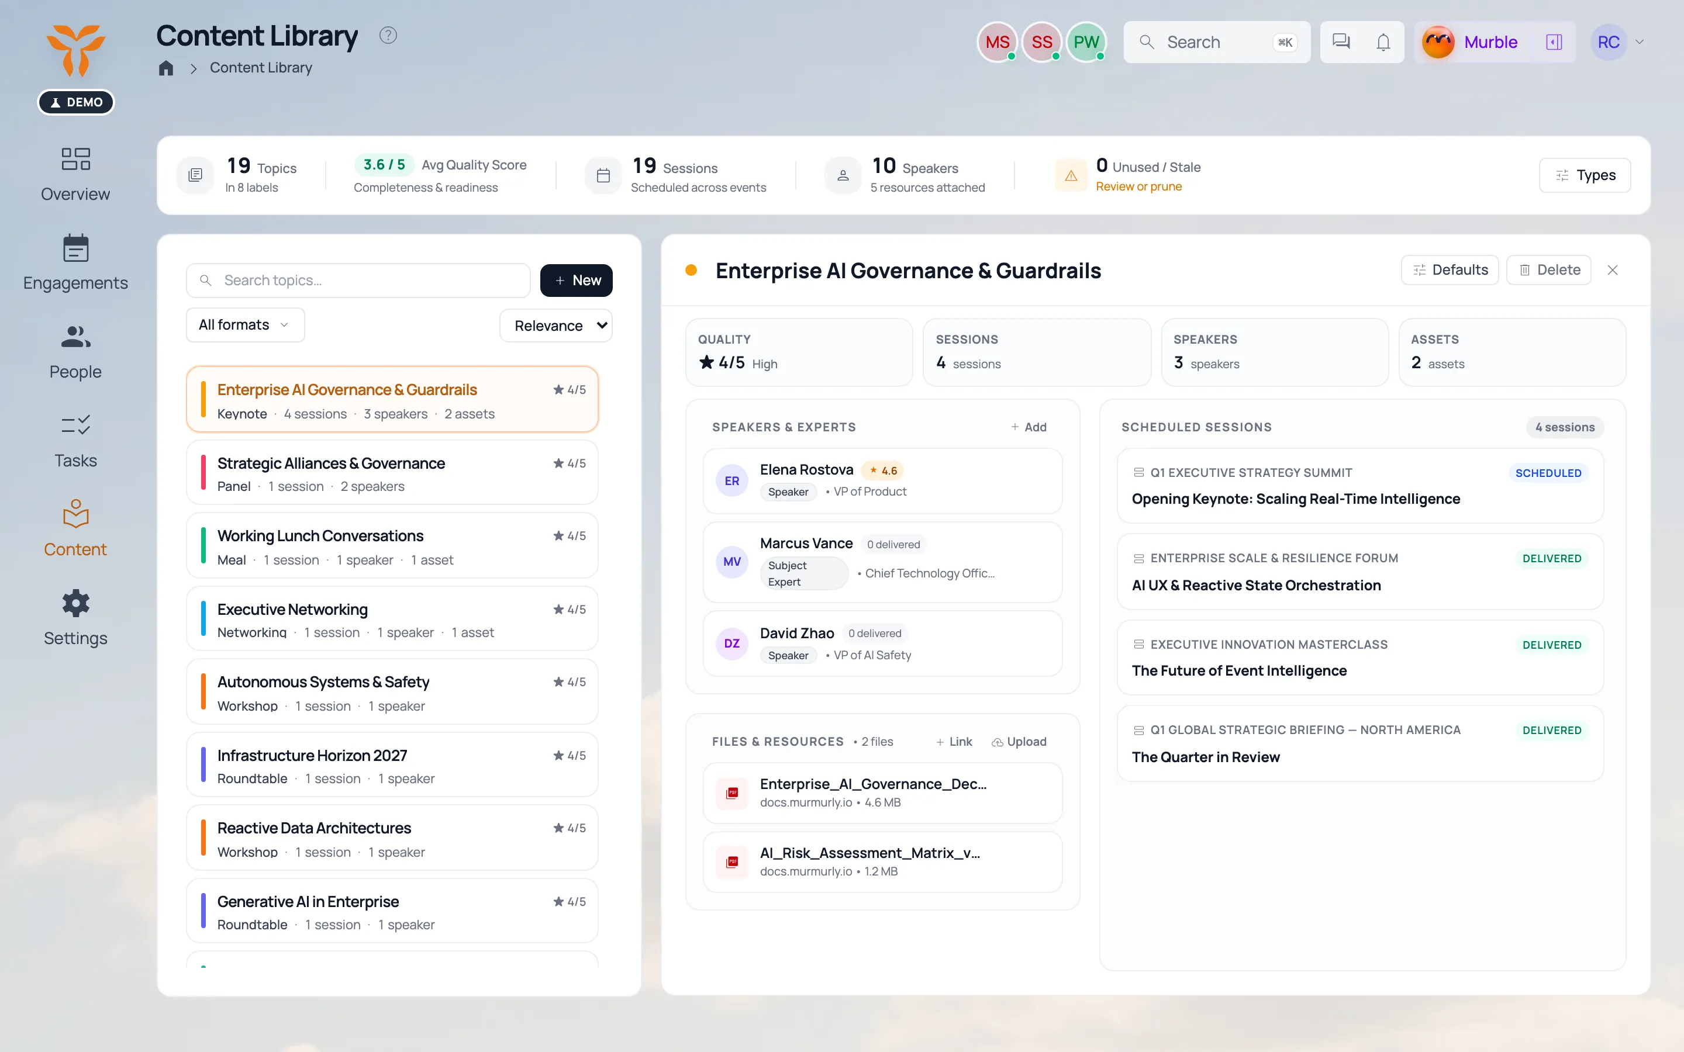Open The Quarter in Review session
This screenshot has width=1684, height=1052.
click(1359, 743)
